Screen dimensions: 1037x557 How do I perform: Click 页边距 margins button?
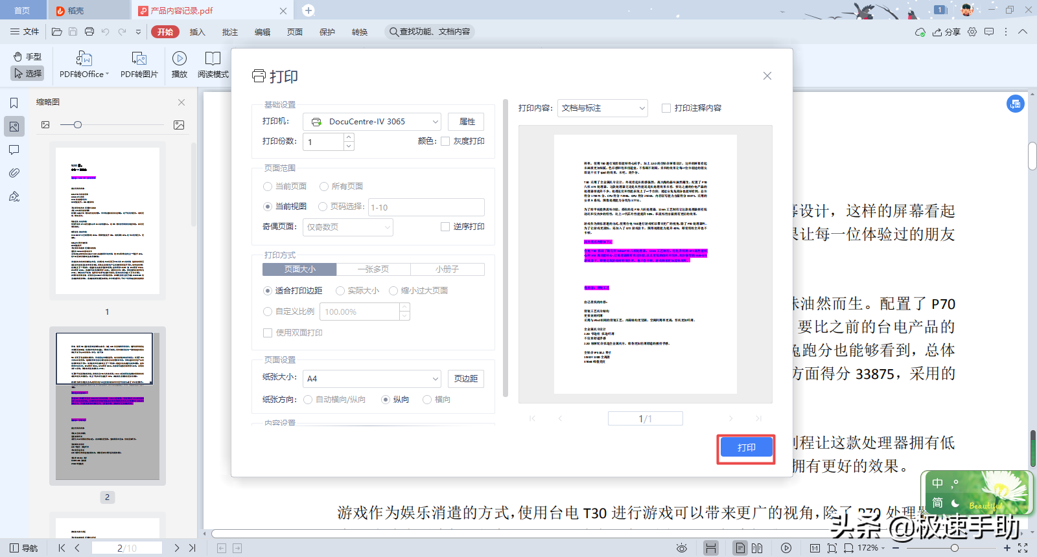466,378
